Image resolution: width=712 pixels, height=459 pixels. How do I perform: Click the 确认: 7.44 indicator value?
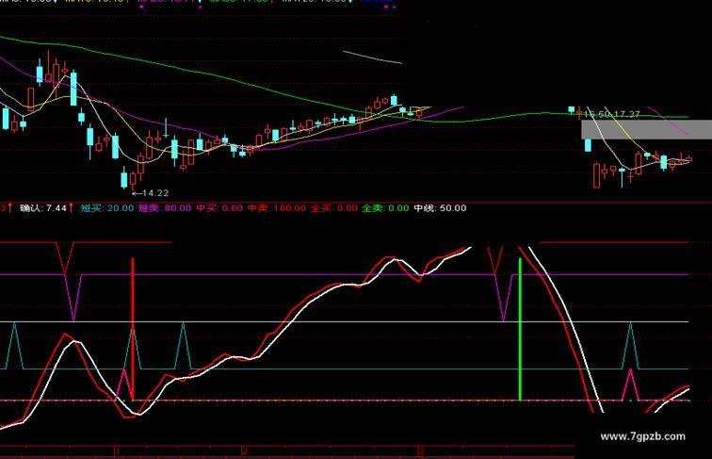point(43,208)
